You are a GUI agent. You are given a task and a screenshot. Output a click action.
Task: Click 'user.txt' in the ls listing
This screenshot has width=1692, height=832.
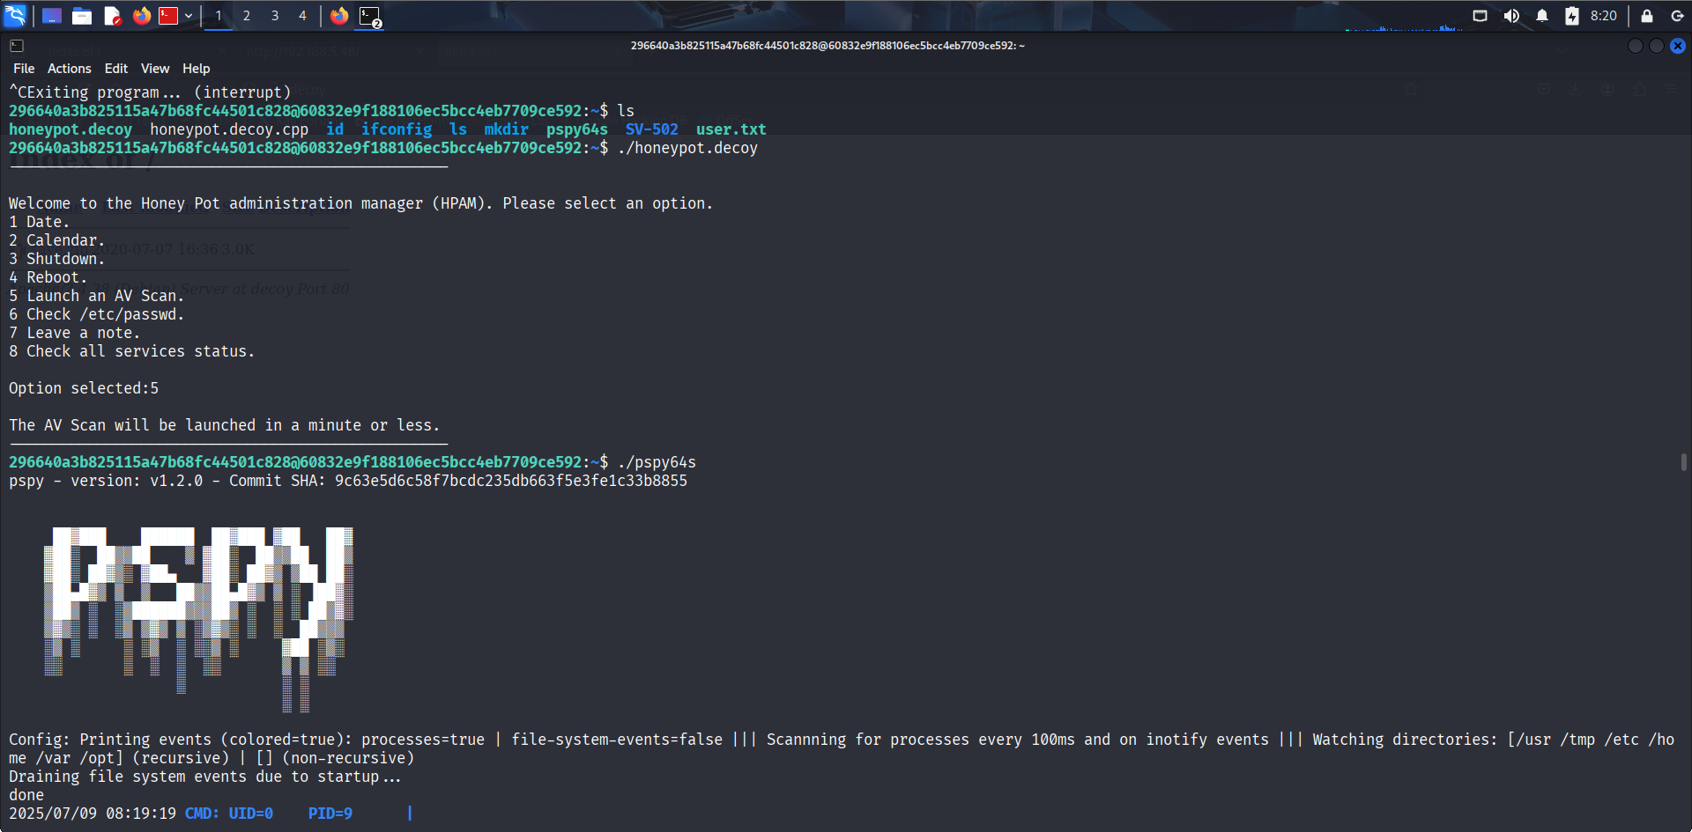pos(731,129)
